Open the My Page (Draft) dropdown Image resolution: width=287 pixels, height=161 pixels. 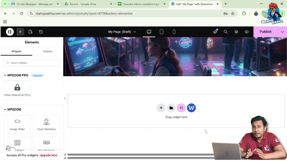point(122,32)
